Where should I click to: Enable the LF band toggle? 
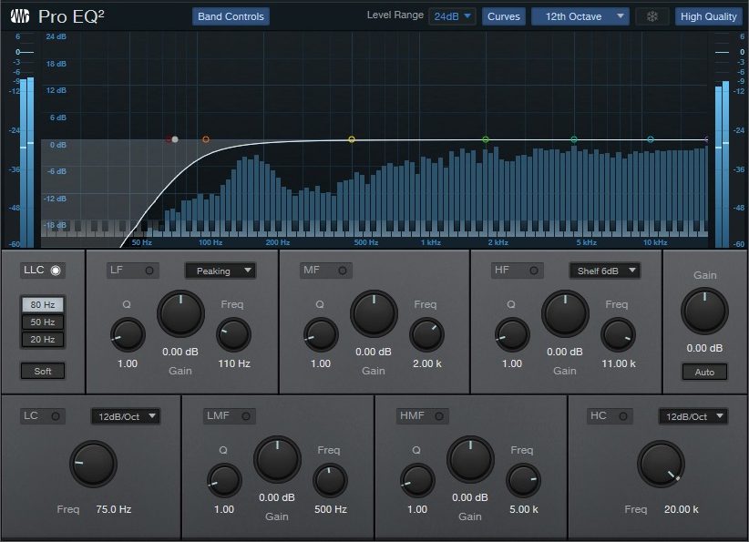[150, 271]
